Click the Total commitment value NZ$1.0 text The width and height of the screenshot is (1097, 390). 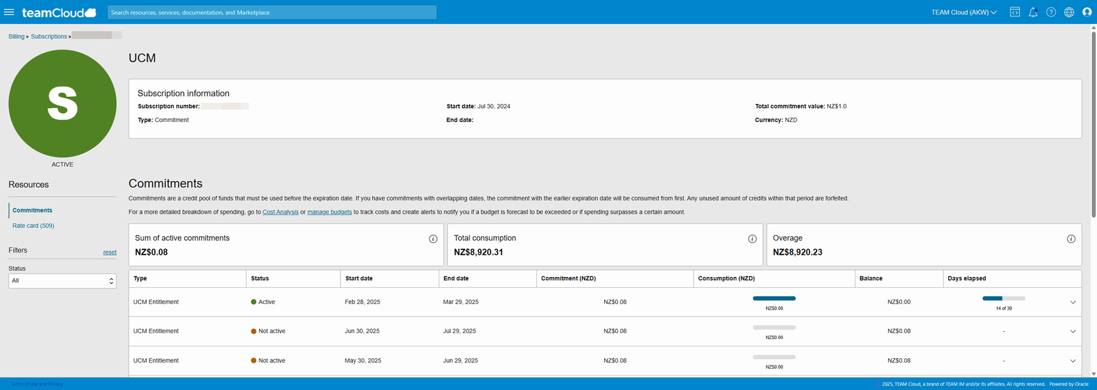pyautogui.click(x=801, y=106)
